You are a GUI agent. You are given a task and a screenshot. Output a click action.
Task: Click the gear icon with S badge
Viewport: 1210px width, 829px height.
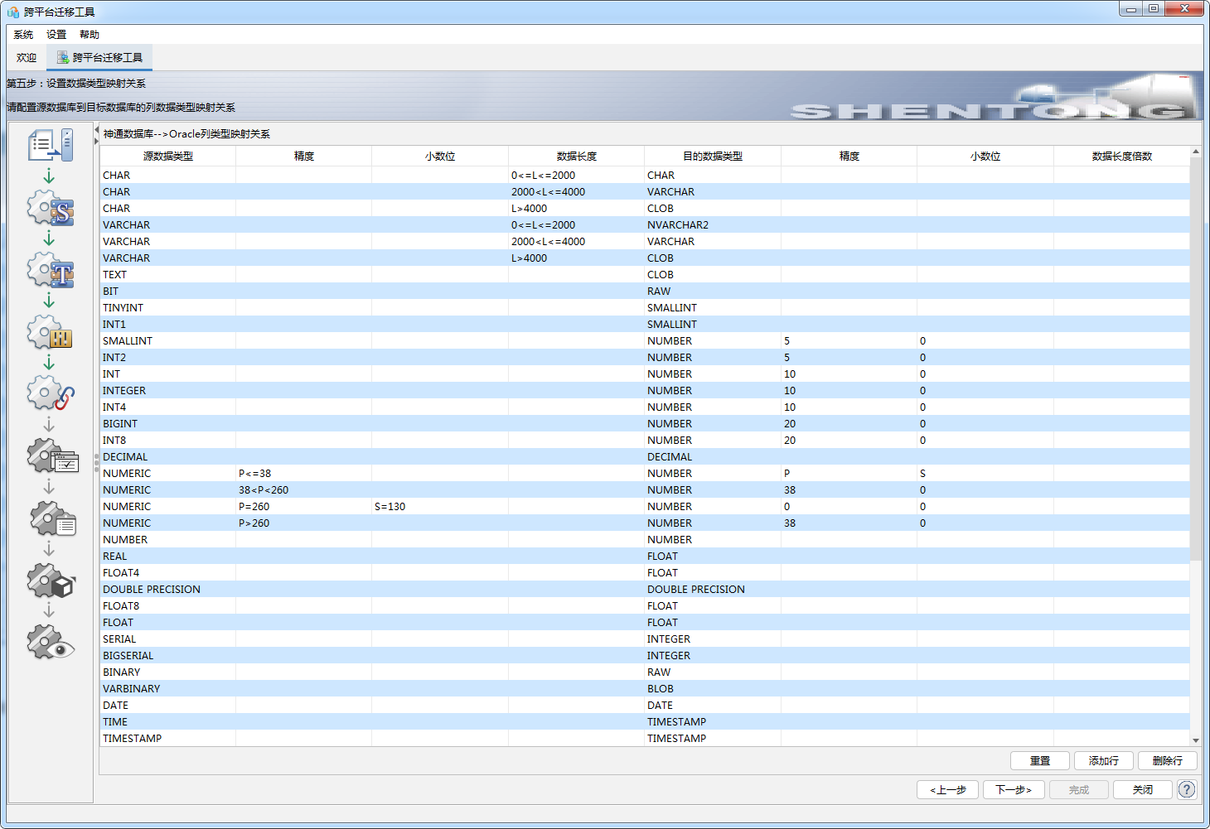[x=51, y=209]
